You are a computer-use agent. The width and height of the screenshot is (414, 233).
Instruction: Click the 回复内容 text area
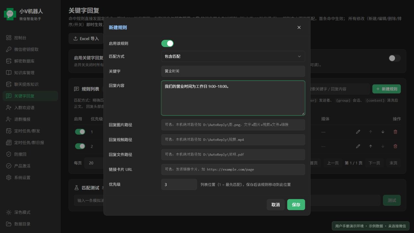click(x=233, y=98)
